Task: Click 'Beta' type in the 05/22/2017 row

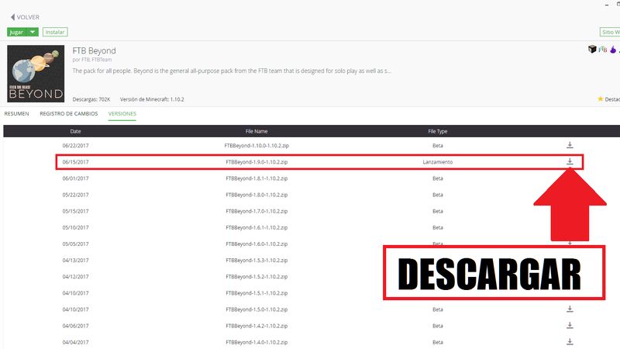Action: point(438,195)
